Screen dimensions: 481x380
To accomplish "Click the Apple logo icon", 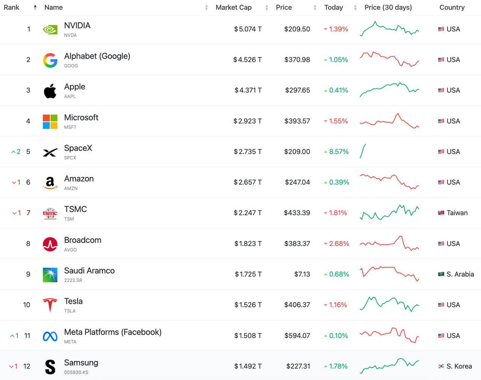I will pos(50,91).
